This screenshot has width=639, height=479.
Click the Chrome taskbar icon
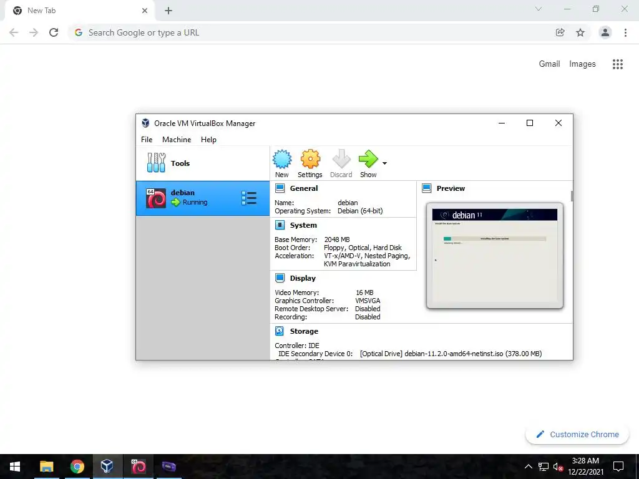77,467
